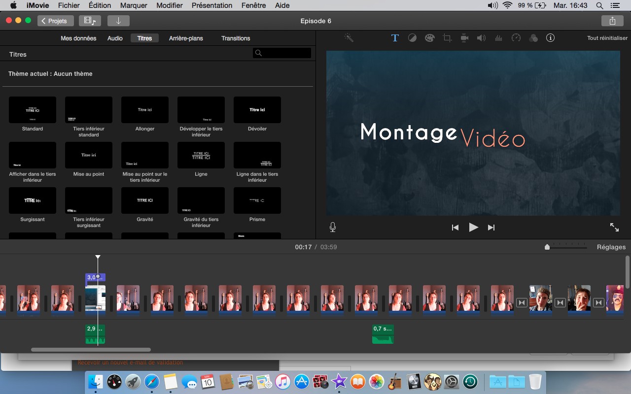The height and width of the screenshot is (394, 631).
Task: Select the green 2,9 audio clip
Action: tap(95, 334)
